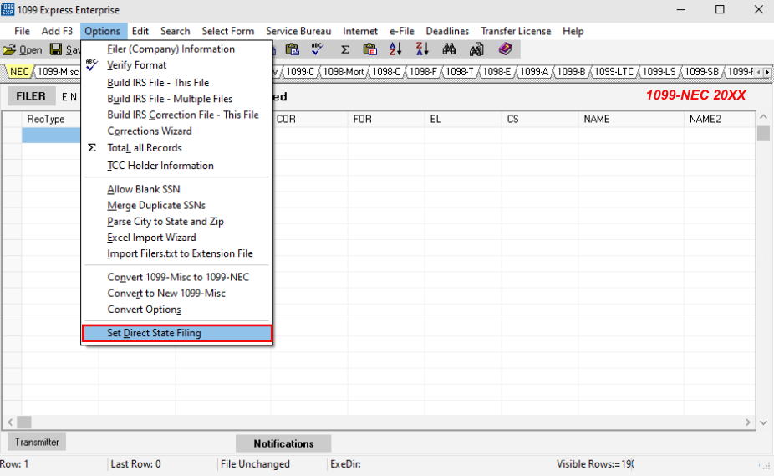Open the Edit menu
The image size is (774, 476).
click(x=140, y=31)
